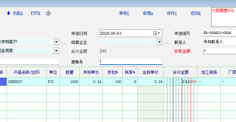
Task: Expand the 结算企业 dropdown arrow
Action: 159,42
